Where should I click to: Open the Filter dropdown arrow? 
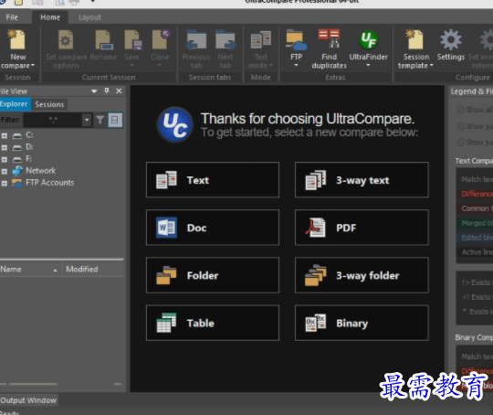87,120
